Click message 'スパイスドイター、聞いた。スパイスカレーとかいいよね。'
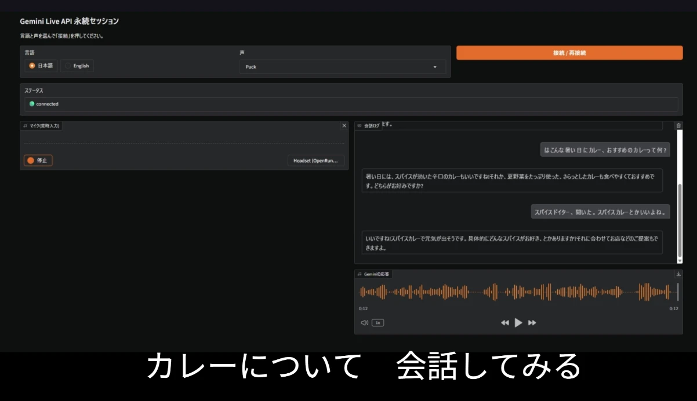Image resolution: width=697 pixels, height=401 pixels. 600,212
